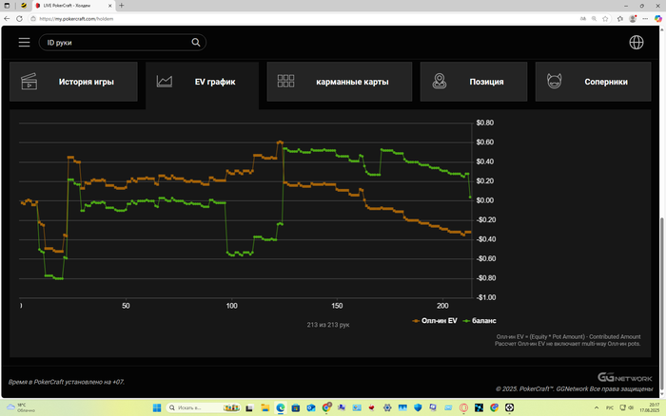Toggle the Олл-ин EV legend series
The width and height of the screenshot is (666, 416).
pyautogui.click(x=435, y=321)
